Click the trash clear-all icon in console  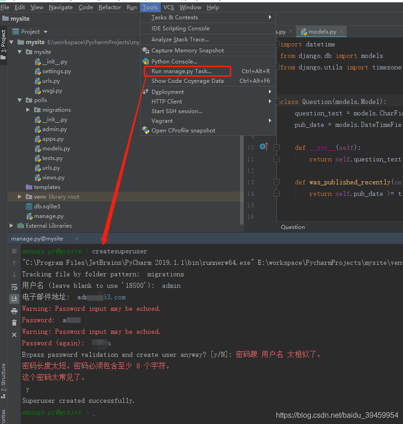(14, 322)
